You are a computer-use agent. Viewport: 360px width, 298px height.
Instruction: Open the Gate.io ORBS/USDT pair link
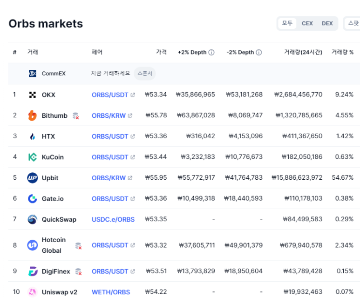[x=110, y=199]
